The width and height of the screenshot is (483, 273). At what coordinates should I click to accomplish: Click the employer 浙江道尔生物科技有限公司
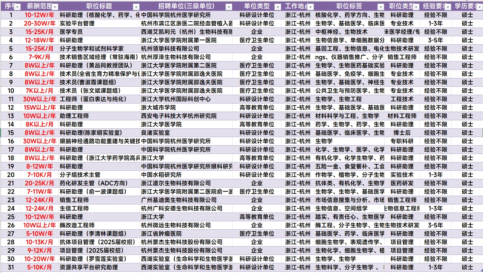click(x=176, y=183)
